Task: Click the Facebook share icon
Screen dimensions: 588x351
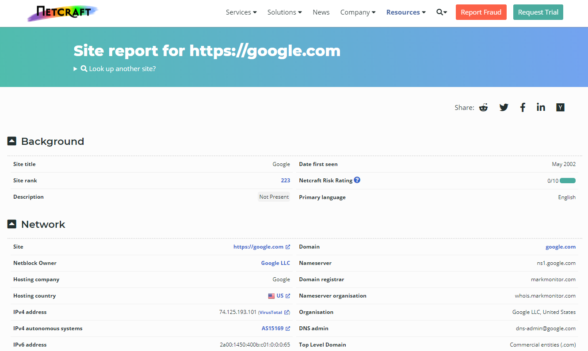Action: tap(523, 107)
